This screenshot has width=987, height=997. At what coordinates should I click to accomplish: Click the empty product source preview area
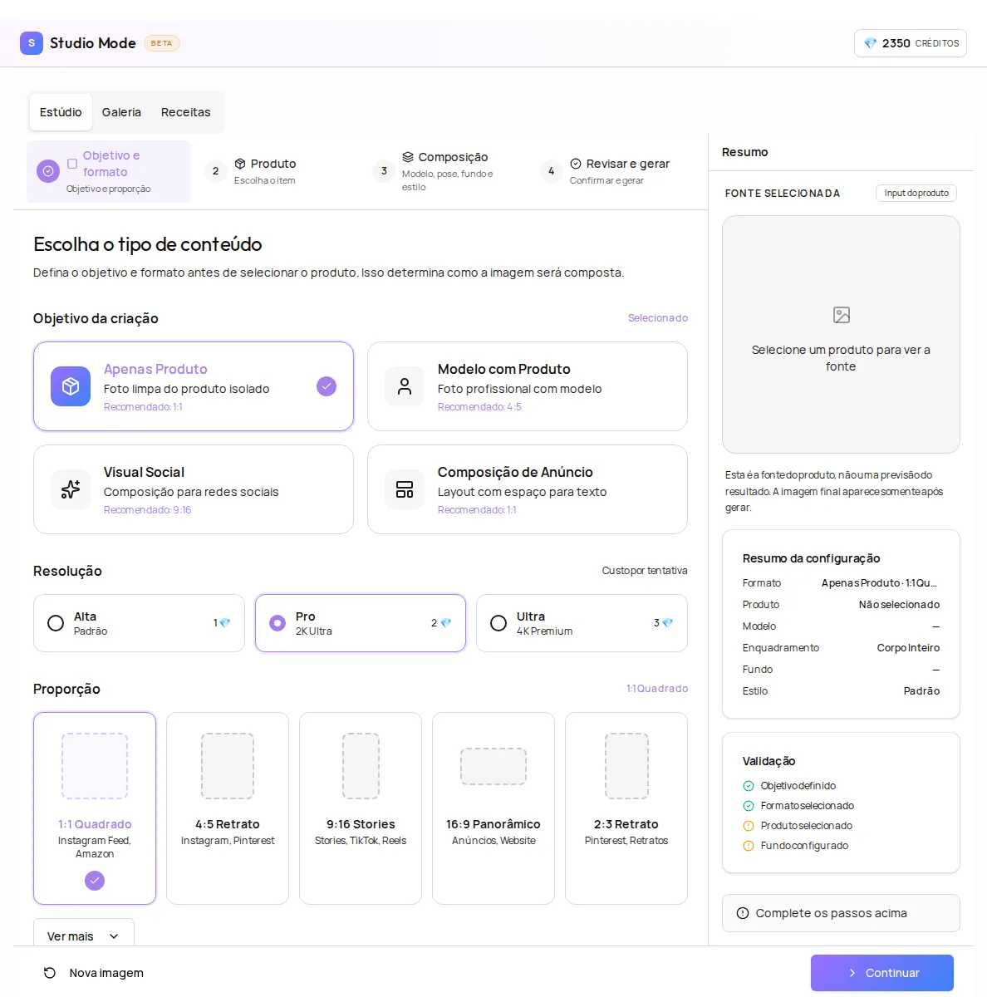tap(841, 335)
